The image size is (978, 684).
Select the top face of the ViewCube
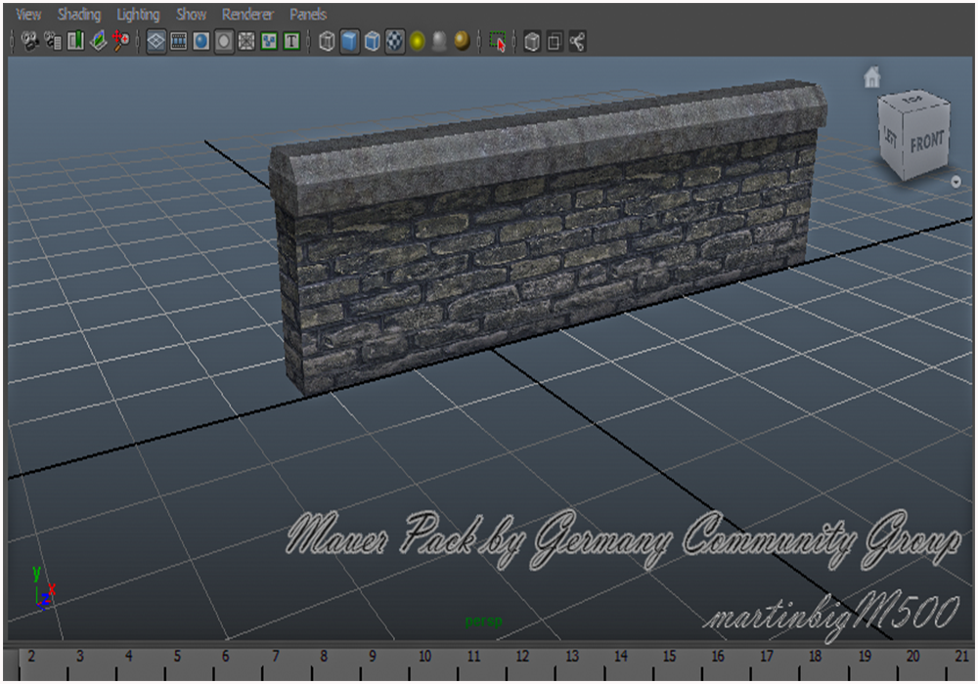pos(913,100)
